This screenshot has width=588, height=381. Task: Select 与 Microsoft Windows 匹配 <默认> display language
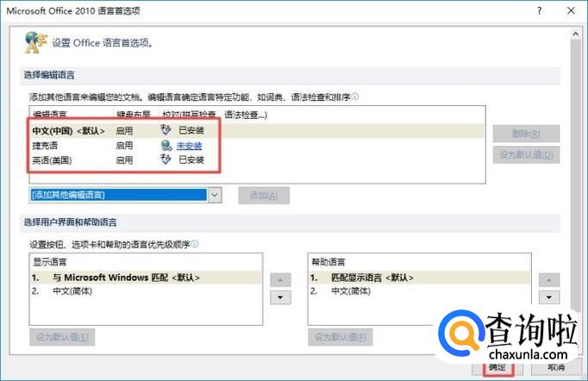146,278
